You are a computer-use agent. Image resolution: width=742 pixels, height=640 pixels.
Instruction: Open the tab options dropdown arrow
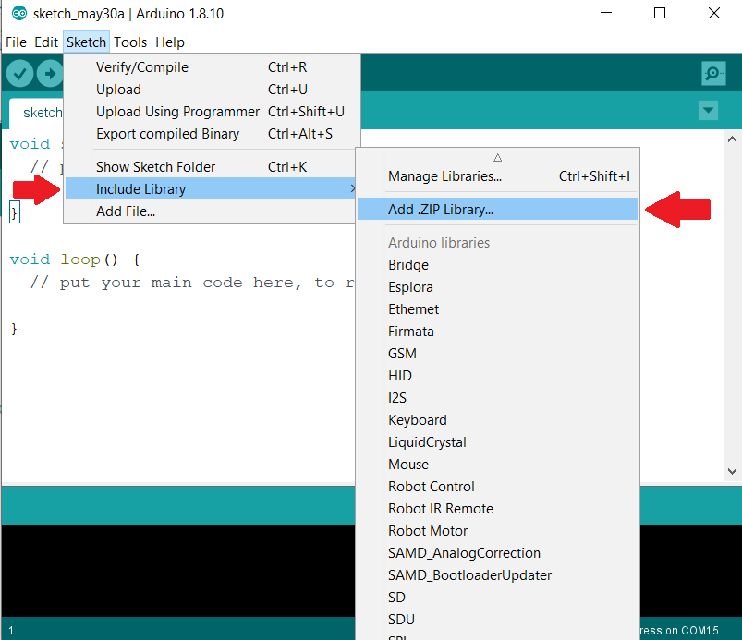[708, 111]
